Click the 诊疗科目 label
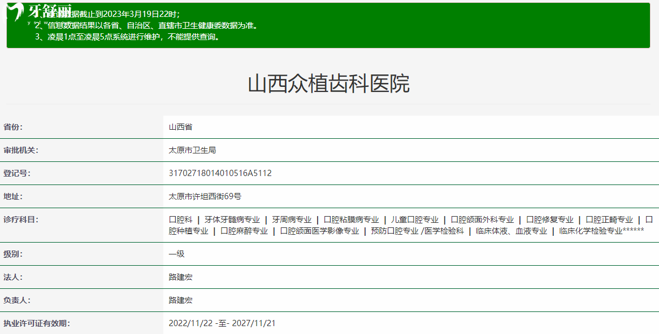659x334 pixels. pyautogui.click(x=20, y=219)
